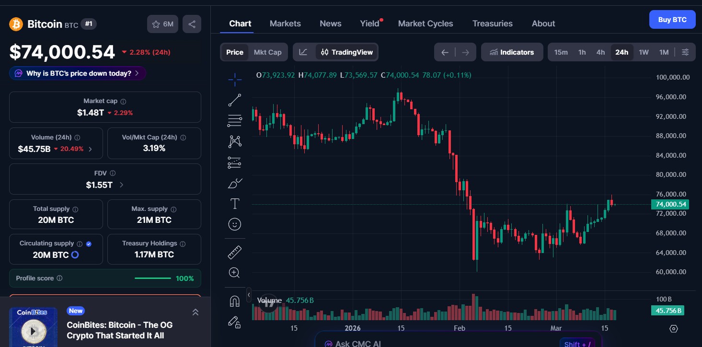Select the XABCD pattern tool
The width and height of the screenshot is (702, 347).
[x=235, y=141]
